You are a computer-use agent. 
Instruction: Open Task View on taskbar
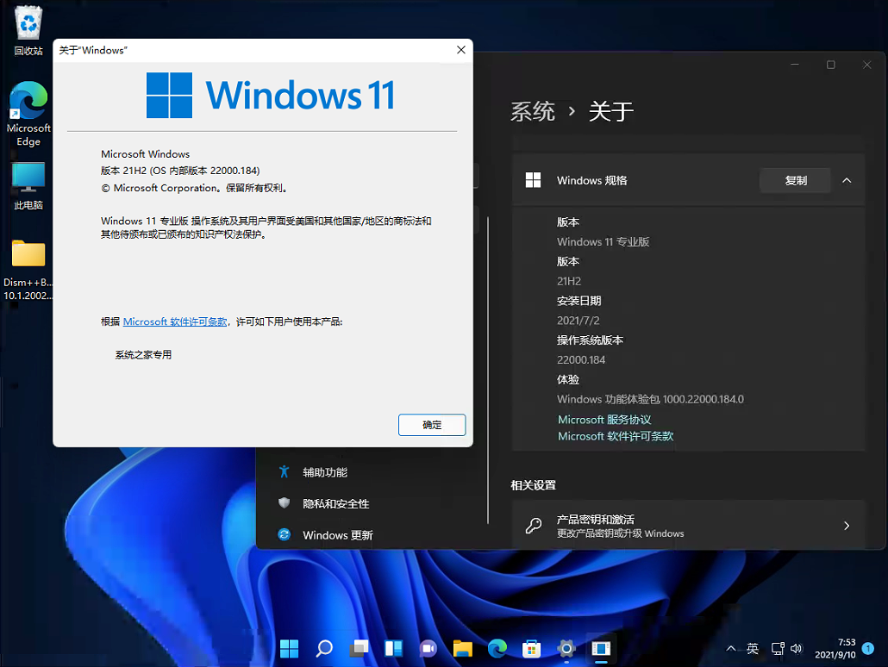(x=359, y=648)
